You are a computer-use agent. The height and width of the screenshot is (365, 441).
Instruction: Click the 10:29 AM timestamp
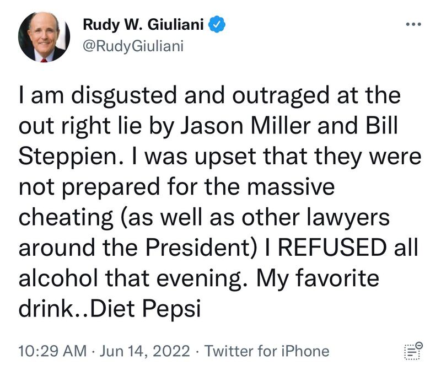click(52, 351)
